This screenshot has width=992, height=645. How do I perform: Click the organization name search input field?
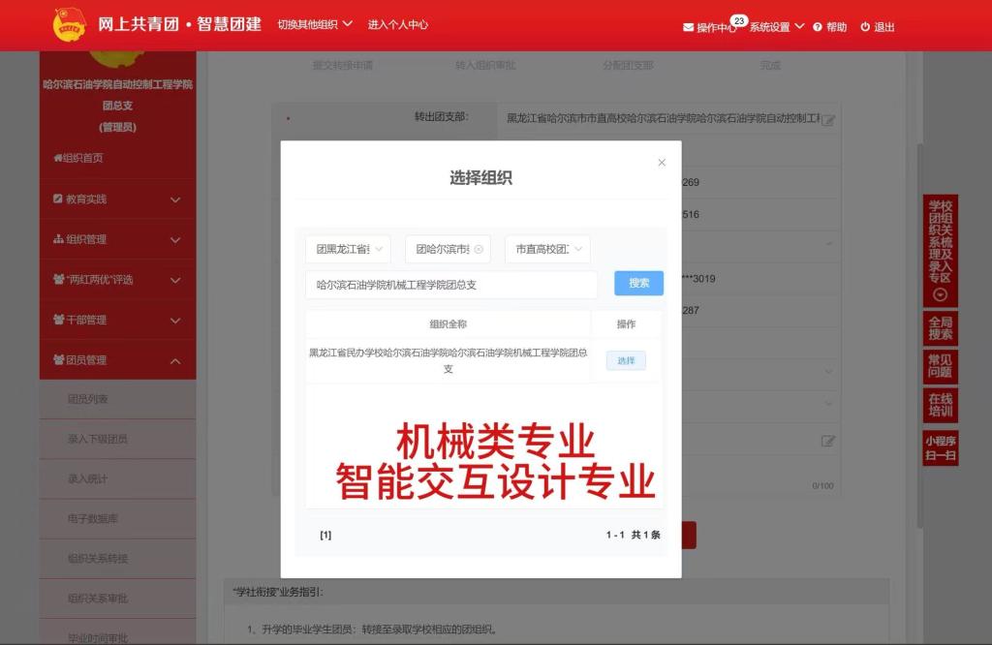point(451,285)
